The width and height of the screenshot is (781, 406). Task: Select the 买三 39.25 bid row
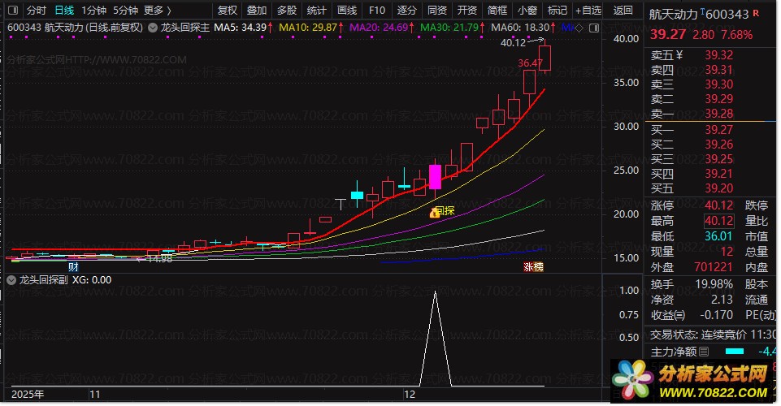point(711,159)
